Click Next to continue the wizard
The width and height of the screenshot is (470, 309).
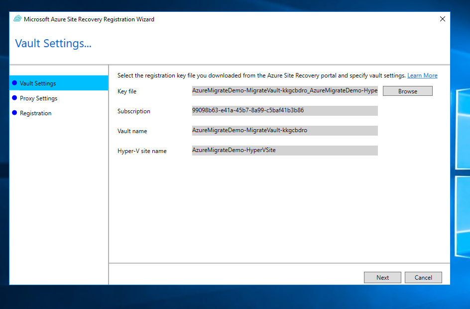[x=382, y=277]
